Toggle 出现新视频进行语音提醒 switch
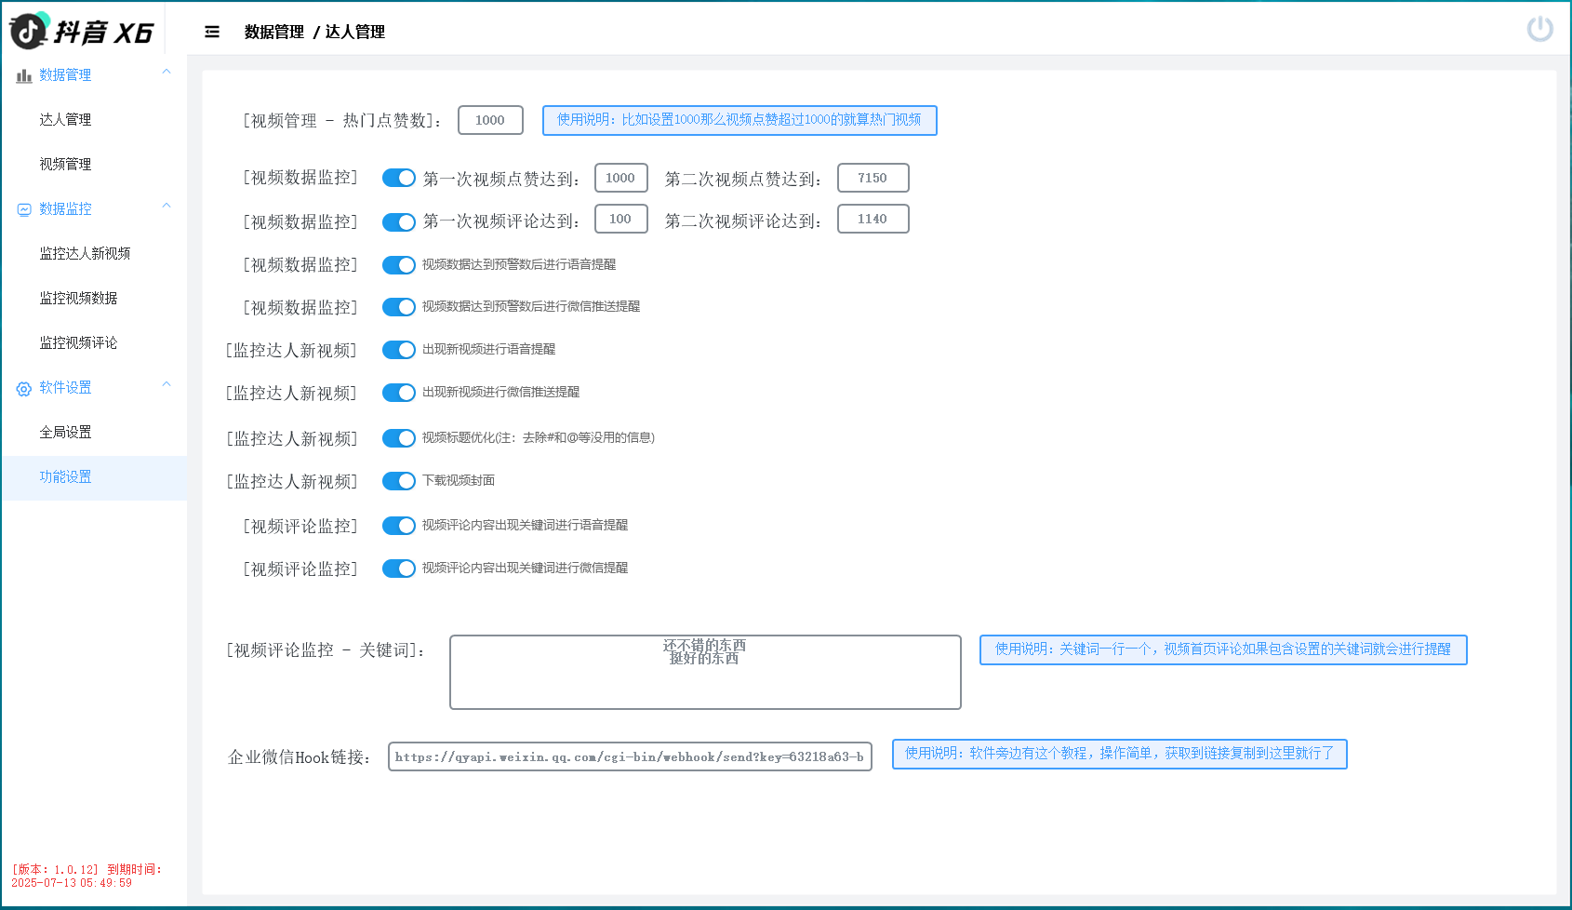The width and height of the screenshot is (1572, 910). (x=399, y=350)
